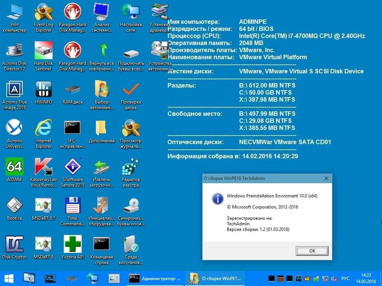Screen dimensions: 382x286
Task: Open Acronis True Image 2016 icon
Action: 15,95
